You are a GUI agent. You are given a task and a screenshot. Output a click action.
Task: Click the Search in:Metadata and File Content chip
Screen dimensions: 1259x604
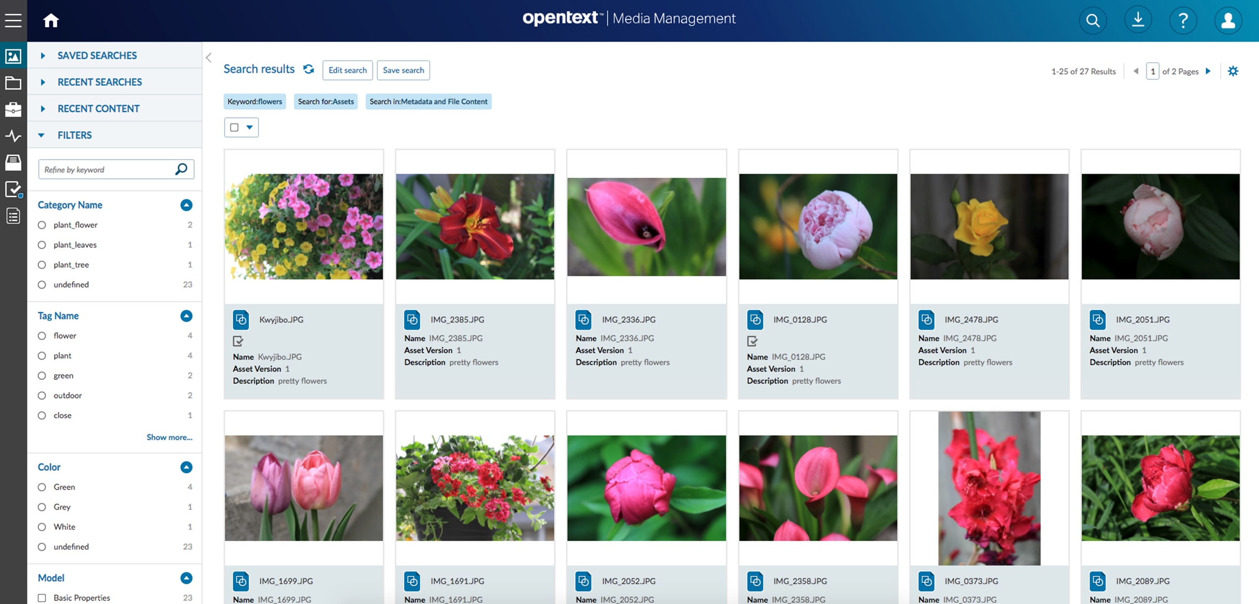(428, 101)
